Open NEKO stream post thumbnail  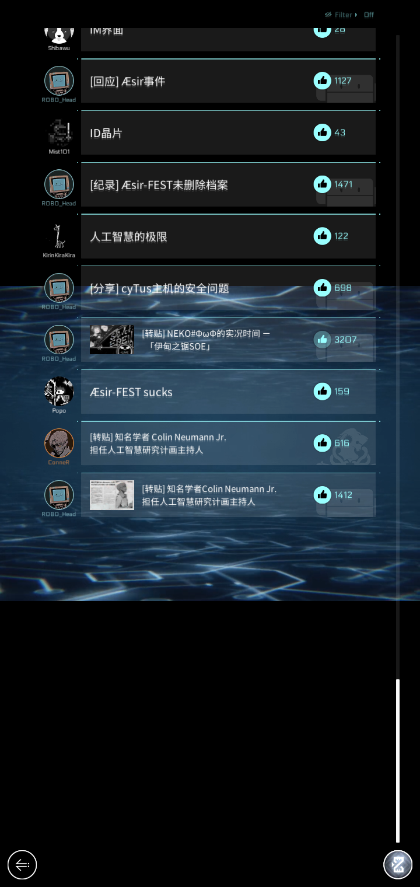pyautogui.click(x=112, y=340)
